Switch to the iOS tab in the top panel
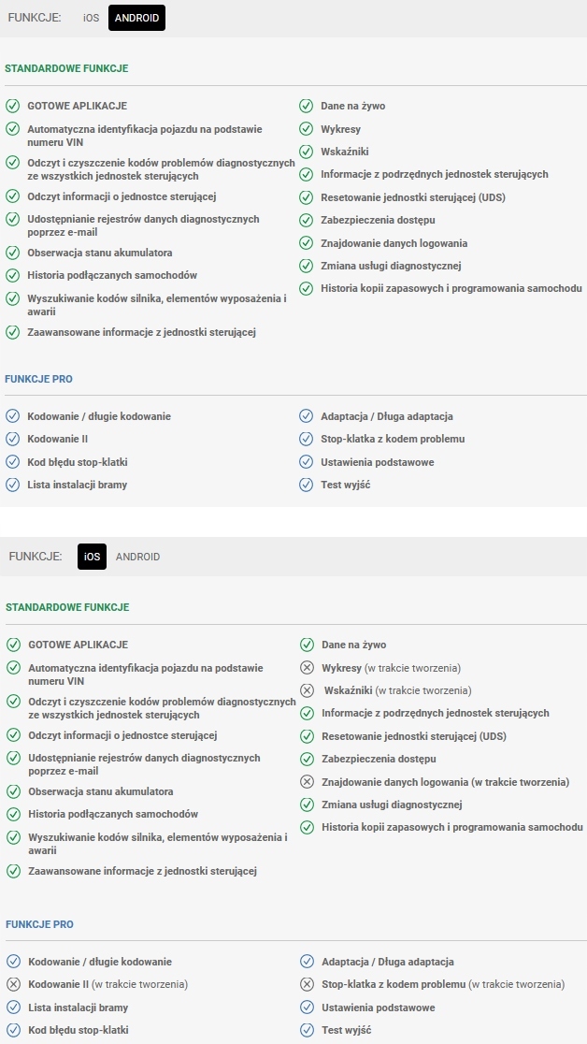The image size is (587, 1044). click(x=91, y=18)
